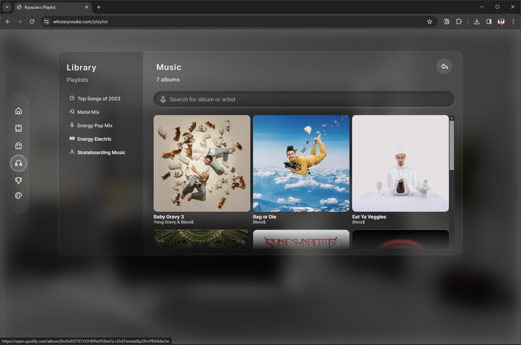Select the ghost icon in the sidebar

tap(19, 145)
